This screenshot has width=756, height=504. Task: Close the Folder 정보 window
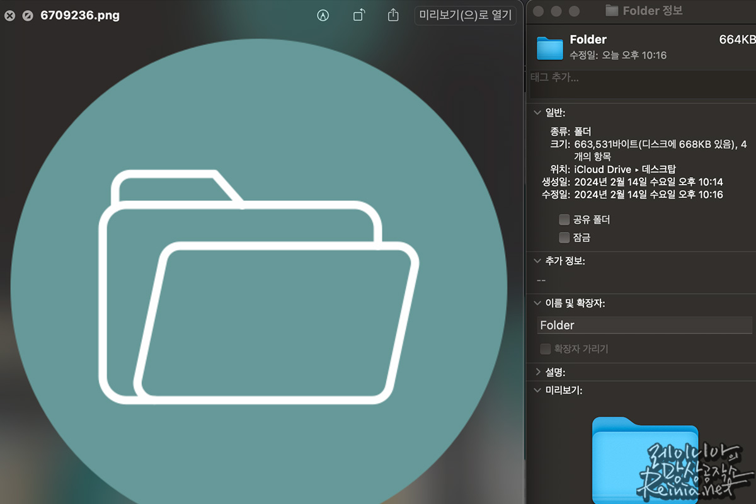tap(539, 11)
